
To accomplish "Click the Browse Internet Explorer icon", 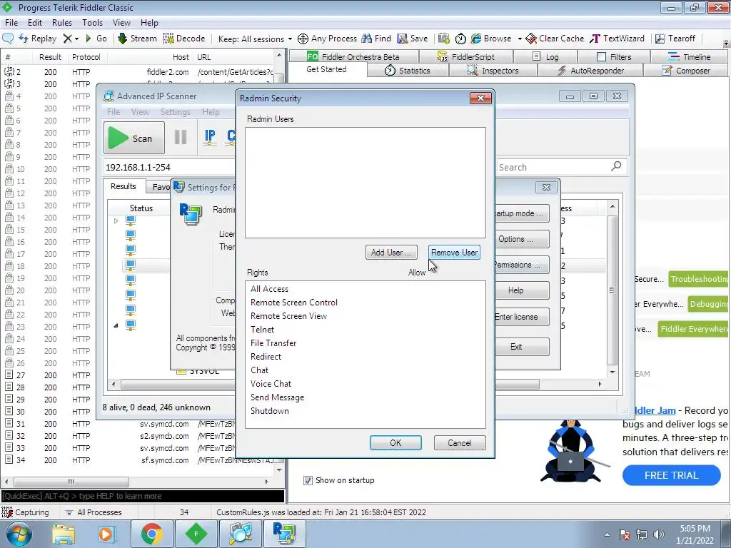I will coord(476,39).
